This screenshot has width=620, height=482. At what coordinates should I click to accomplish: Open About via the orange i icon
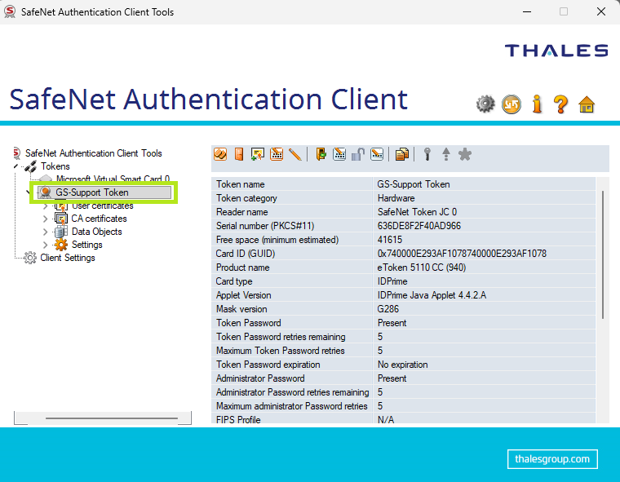click(537, 104)
